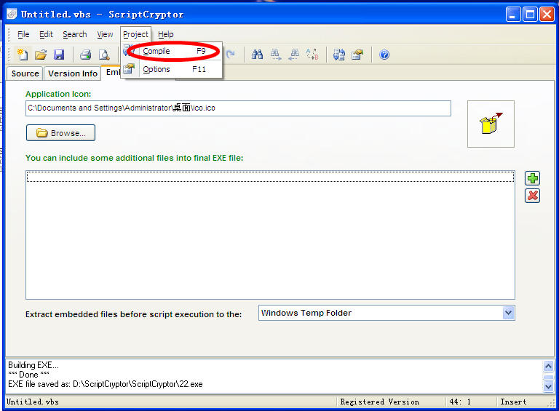559x411 pixels.
Task: Click 'Registered Version' in status bar
Action: tap(380, 402)
